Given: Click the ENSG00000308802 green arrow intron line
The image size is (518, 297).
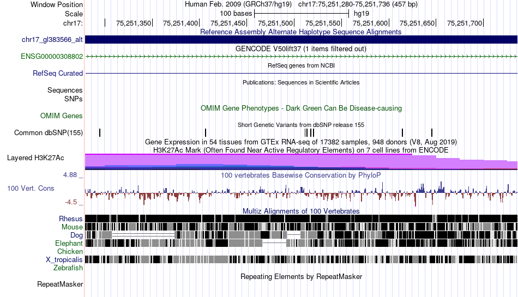Looking at the screenshot, I should 302,57.
